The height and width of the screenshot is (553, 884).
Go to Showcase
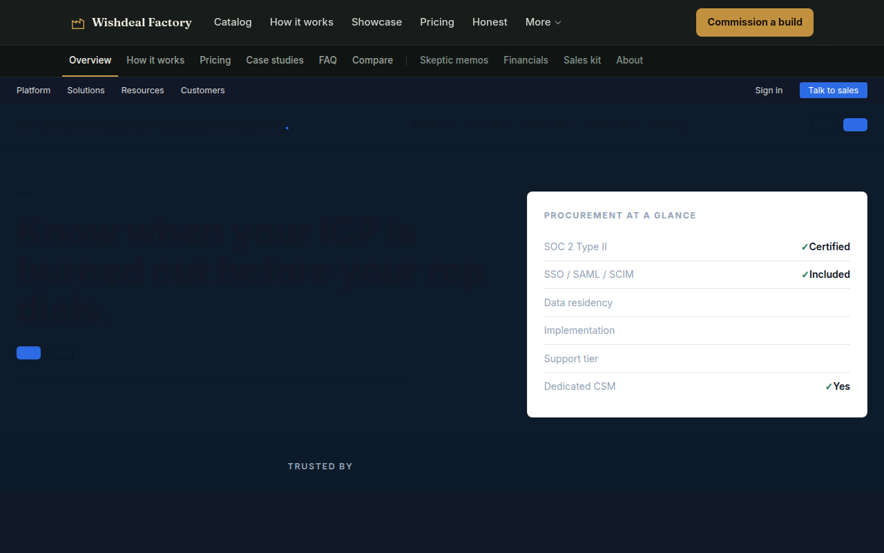coord(376,22)
